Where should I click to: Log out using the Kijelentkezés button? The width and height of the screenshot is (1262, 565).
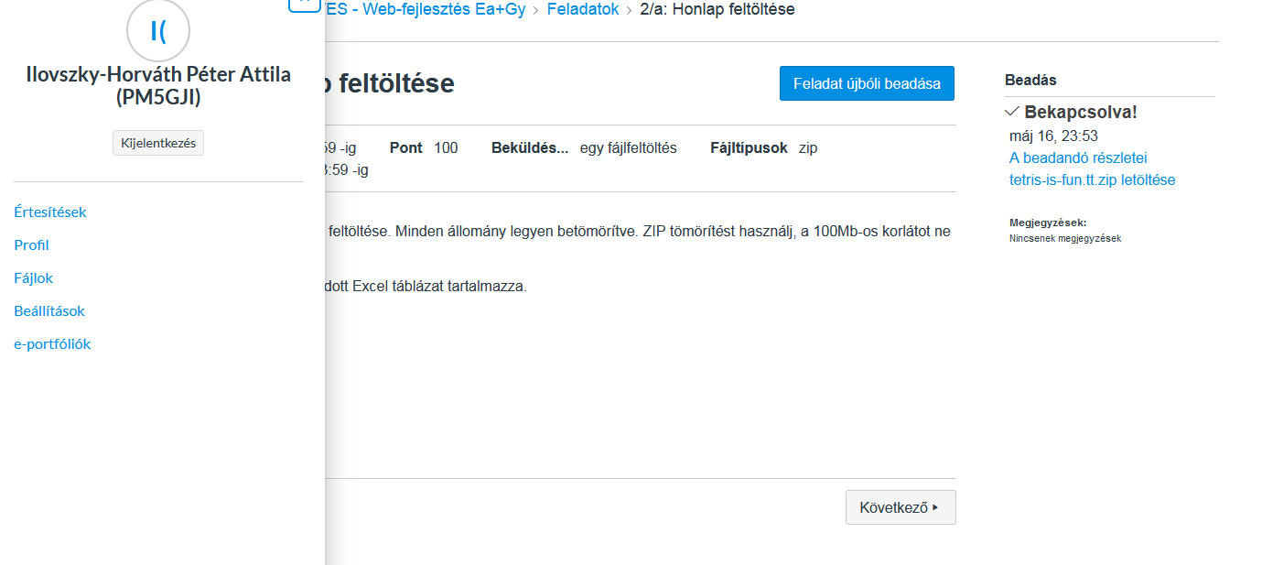(158, 143)
